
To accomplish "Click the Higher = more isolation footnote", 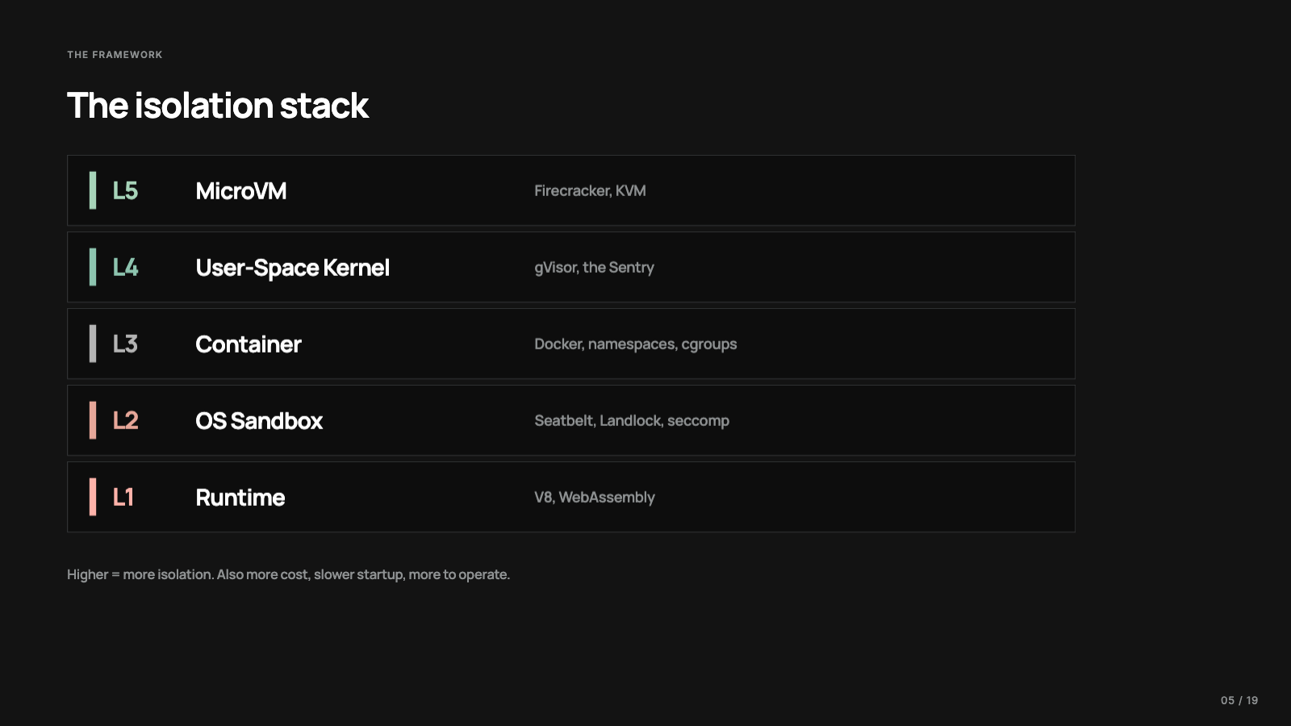I will 288,574.
